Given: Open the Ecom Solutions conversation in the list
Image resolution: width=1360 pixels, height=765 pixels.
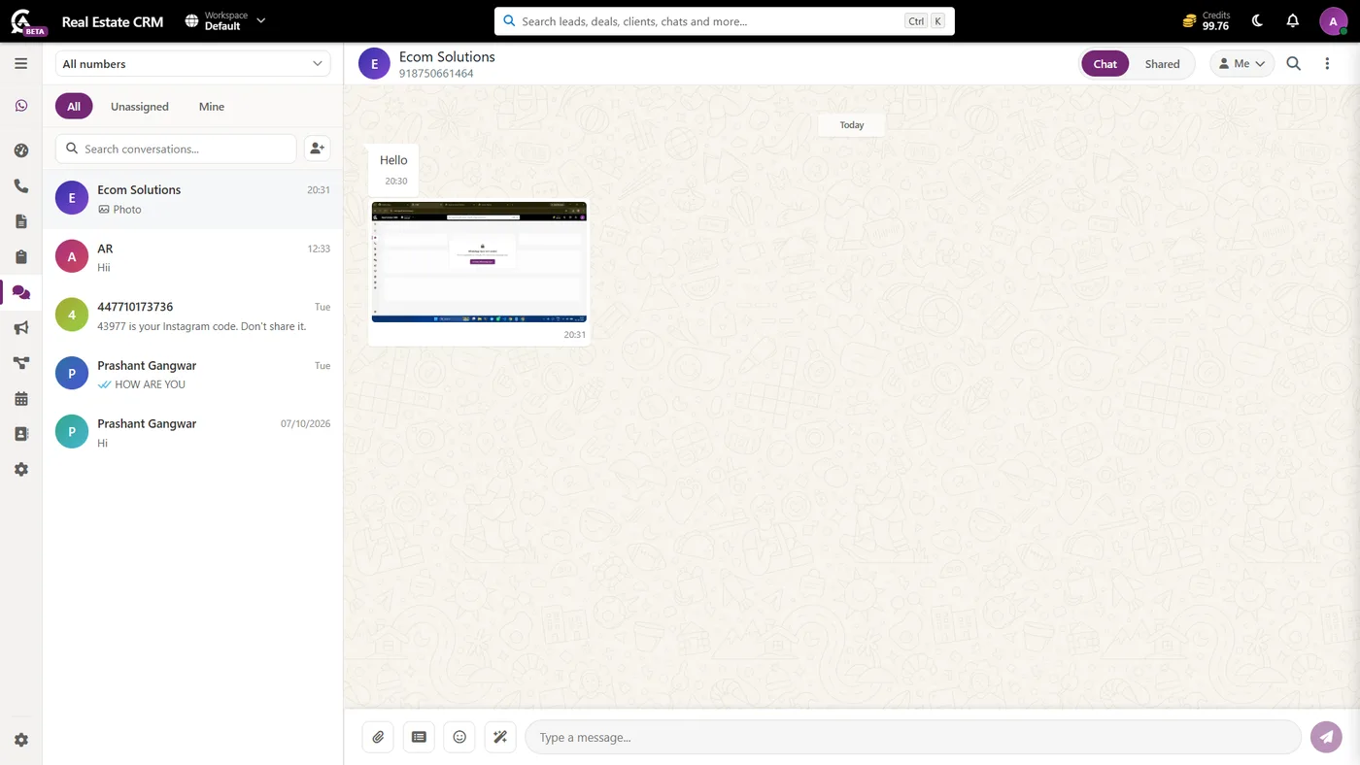Looking at the screenshot, I should (192, 199).
